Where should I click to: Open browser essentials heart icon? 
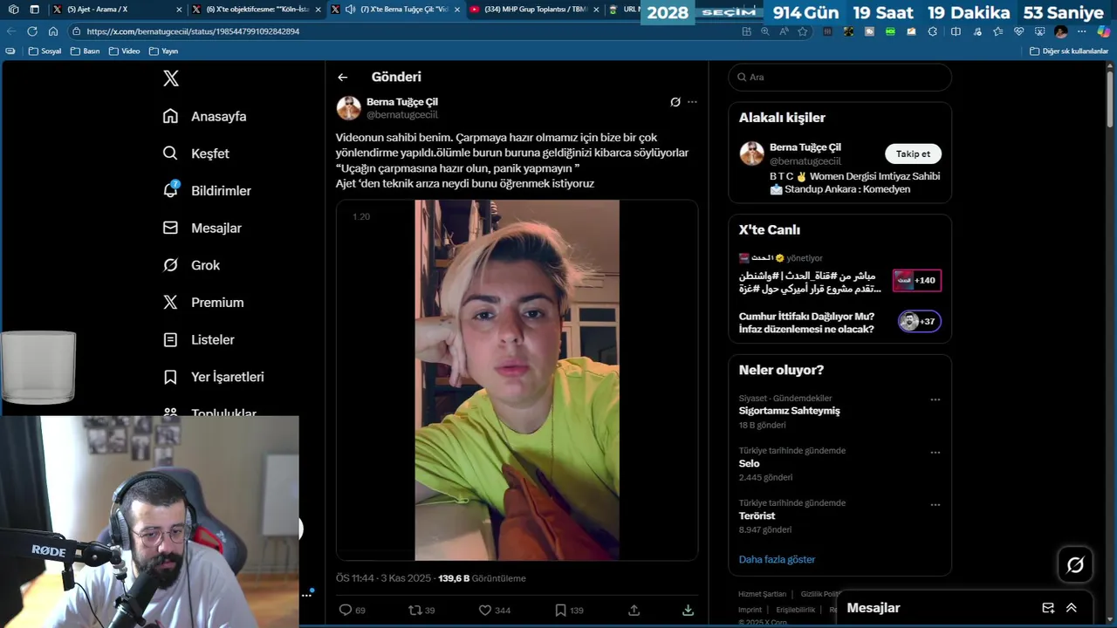pyautogui.click(x=1019, y=31)
